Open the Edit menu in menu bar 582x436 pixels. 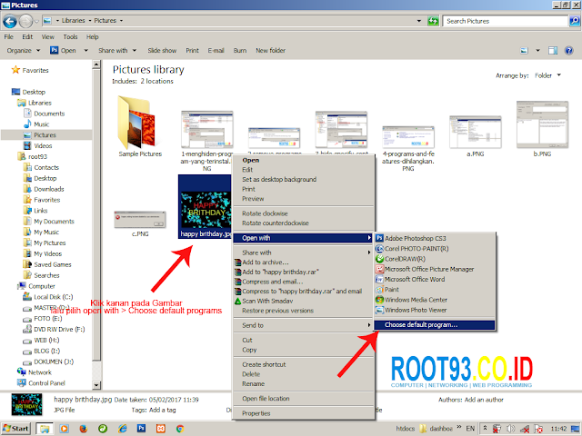click(27, 36)
